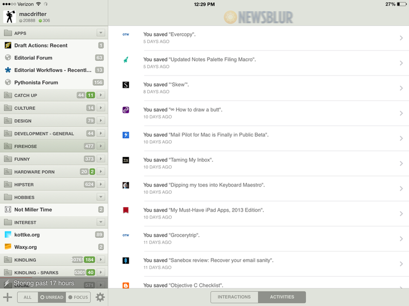Expand the FUNNY folder arrow
This screenshot has width=409, height=306.
[x=101, y=159]
